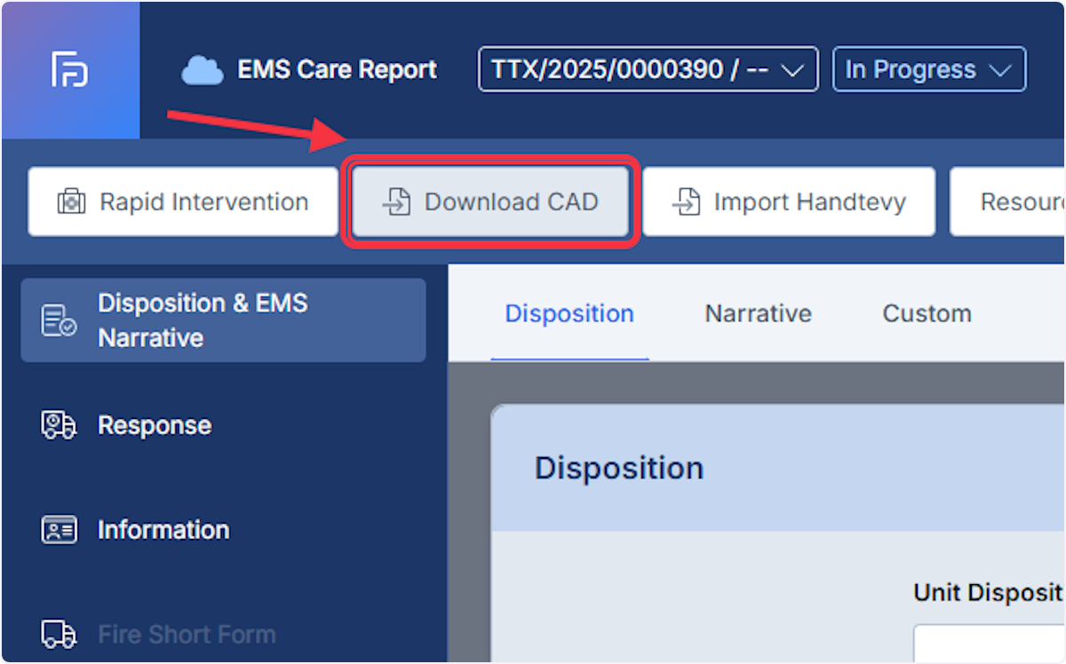Click the truck icon beside Fire Short Form
The height and width of the screenshot is (664, 1066).
[60, 635]
